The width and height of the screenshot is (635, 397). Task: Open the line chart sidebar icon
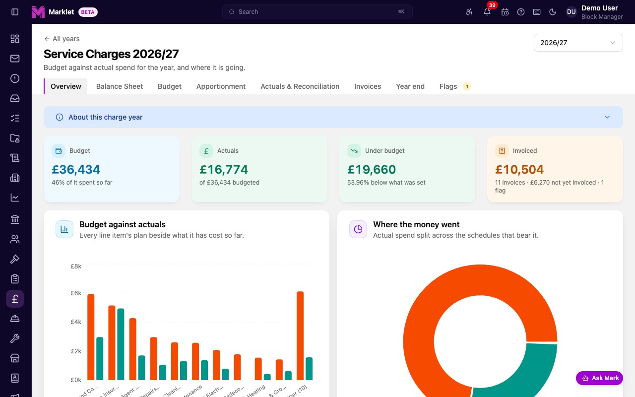pyautogui.click(x=15, y=198)
